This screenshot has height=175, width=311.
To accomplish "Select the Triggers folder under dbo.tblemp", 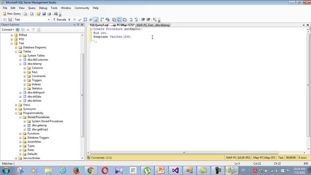I will click(x=37, y=80).
